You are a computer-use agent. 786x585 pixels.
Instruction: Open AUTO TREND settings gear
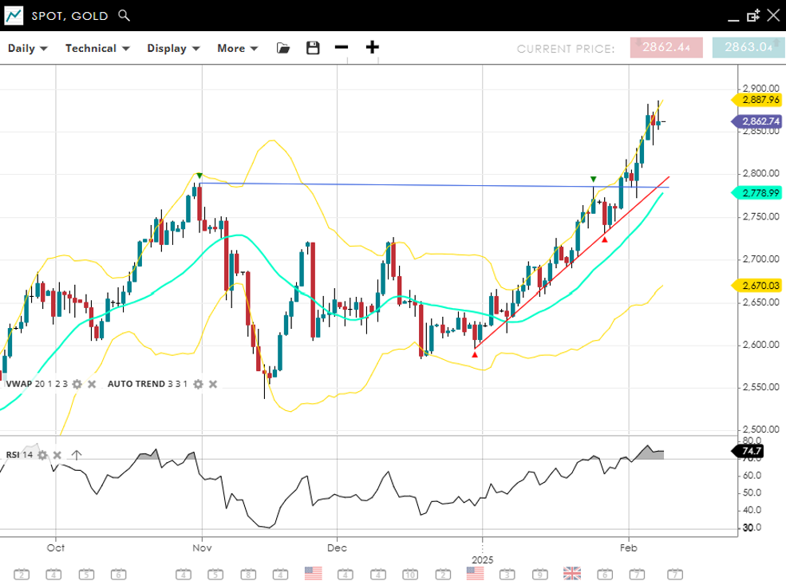click(198, 384)
